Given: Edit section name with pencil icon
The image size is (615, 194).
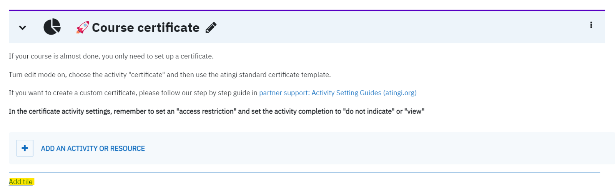Looking at the screenshot, I should point(211,28).
